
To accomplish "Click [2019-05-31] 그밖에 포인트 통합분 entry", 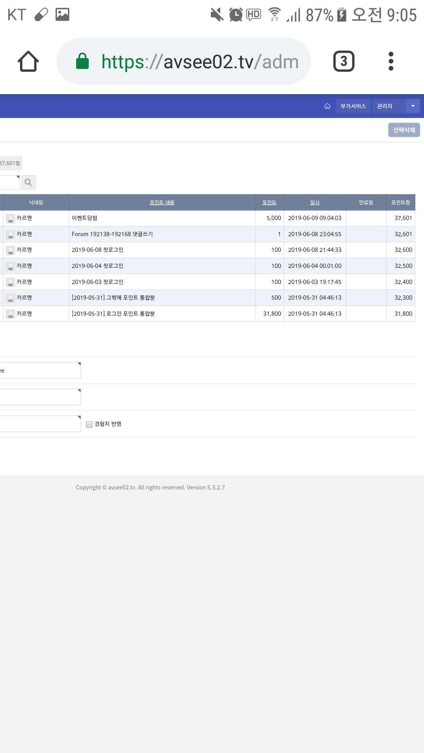I will coord(113,298).
